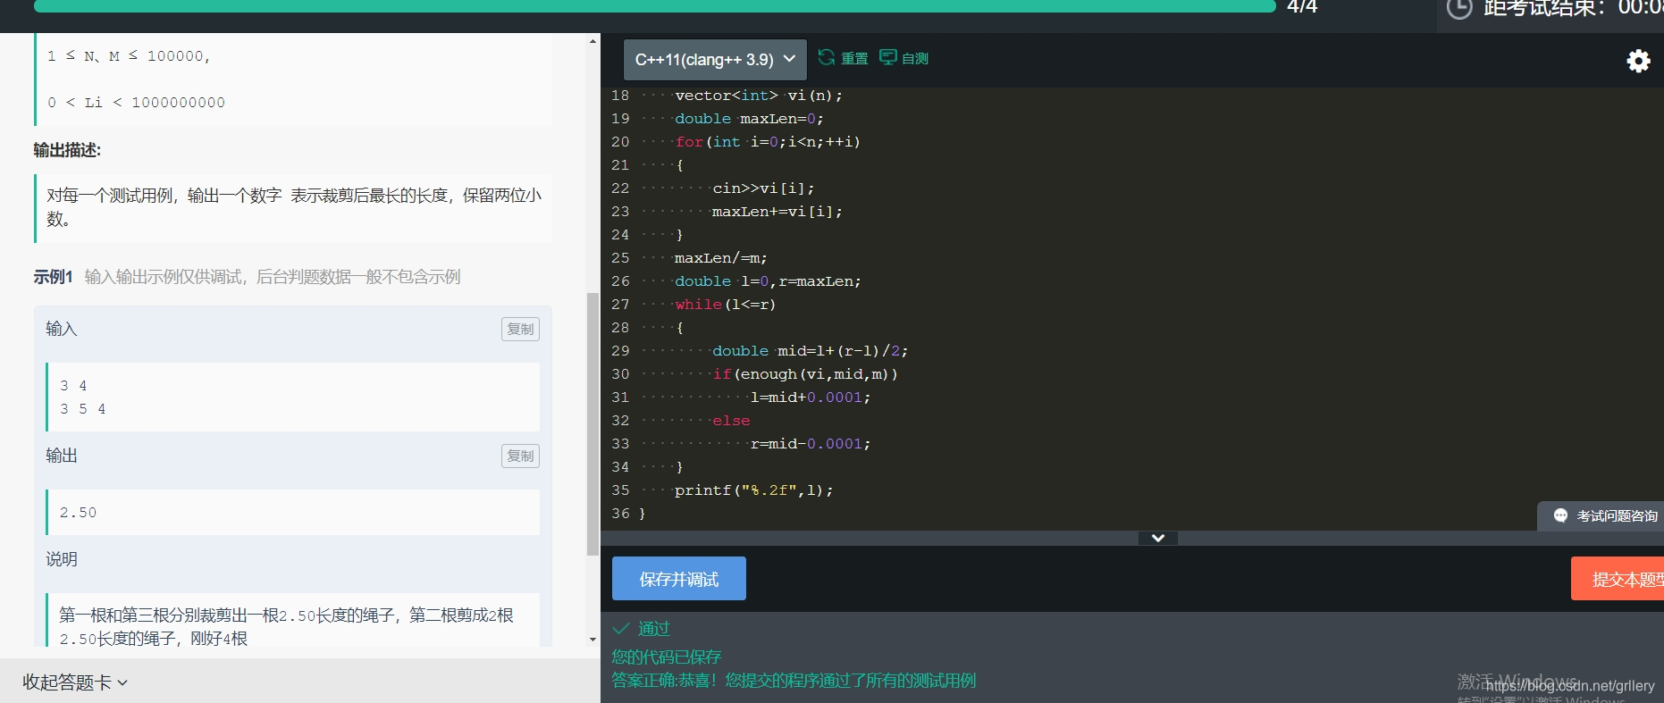
Task: Click the 重置 reset label
Action: tap(854, 58)
